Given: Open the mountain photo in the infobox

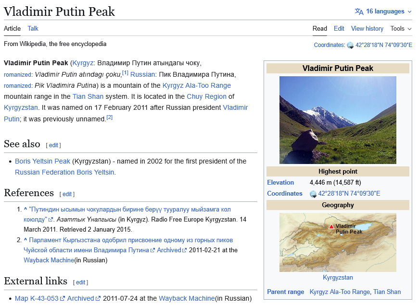Looking at the screenshot, I should click(x=338, y=120).
